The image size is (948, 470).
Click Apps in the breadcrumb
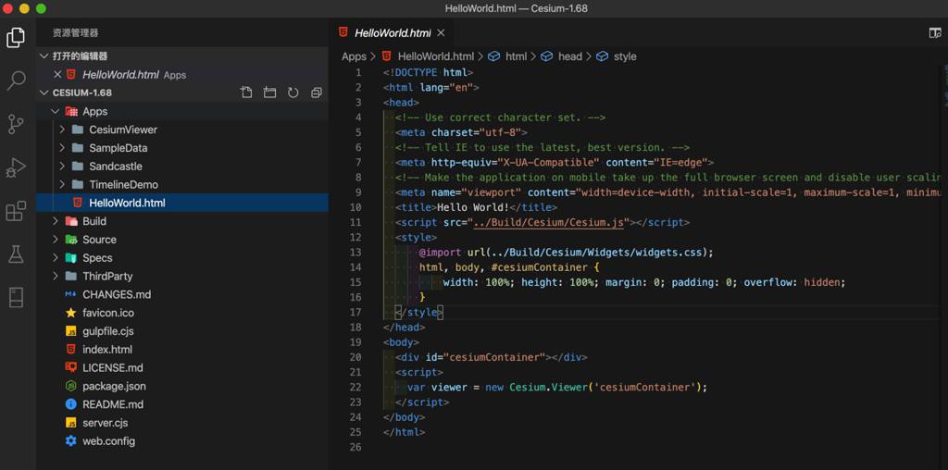click(x=354, y=56)
